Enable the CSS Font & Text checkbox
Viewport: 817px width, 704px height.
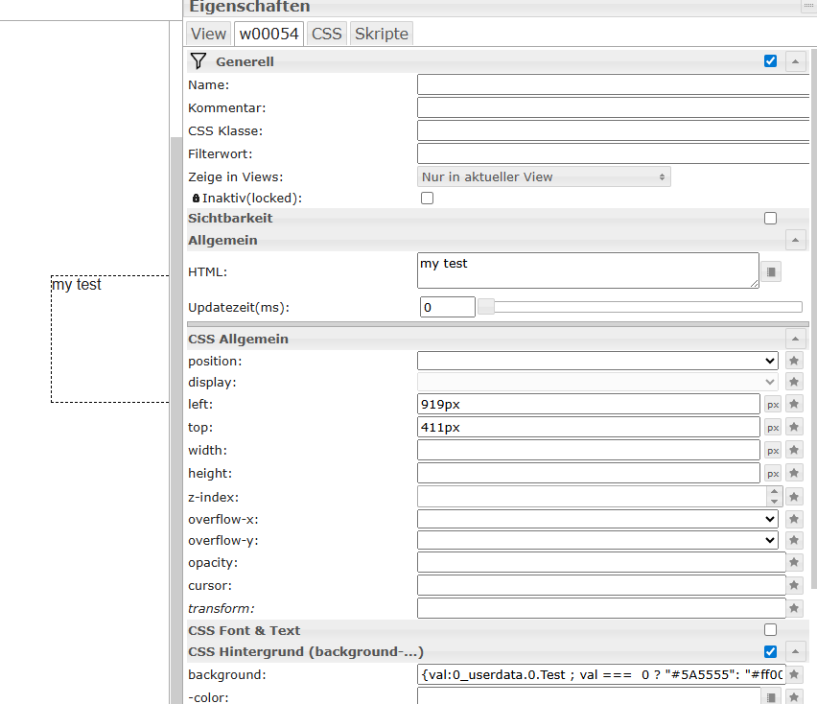tap(770, 630)
